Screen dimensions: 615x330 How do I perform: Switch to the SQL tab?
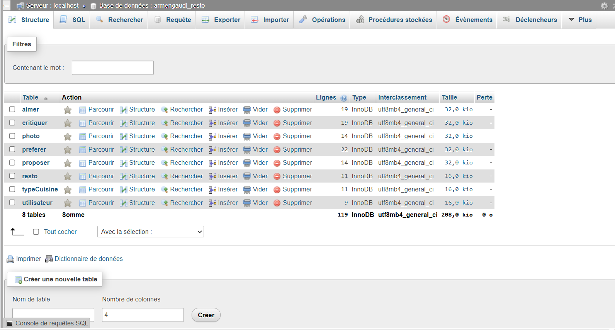pos(73,20)
